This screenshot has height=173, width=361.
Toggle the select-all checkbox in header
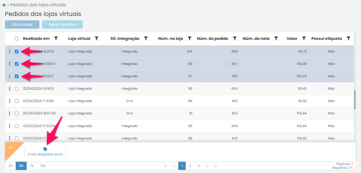click(x=17, y=39)
